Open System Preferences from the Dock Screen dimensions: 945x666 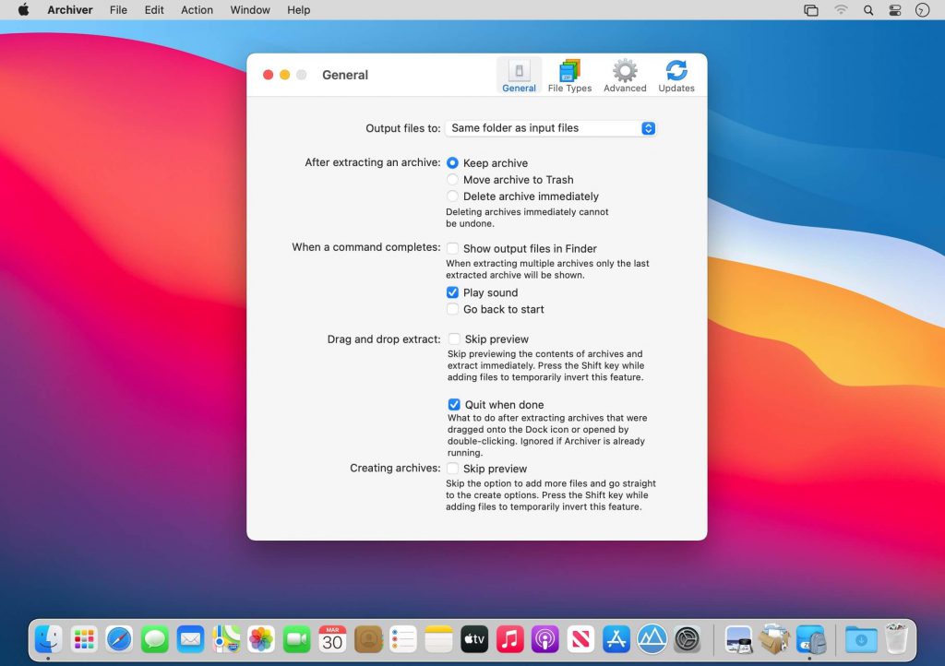click(x=688, y=637)
